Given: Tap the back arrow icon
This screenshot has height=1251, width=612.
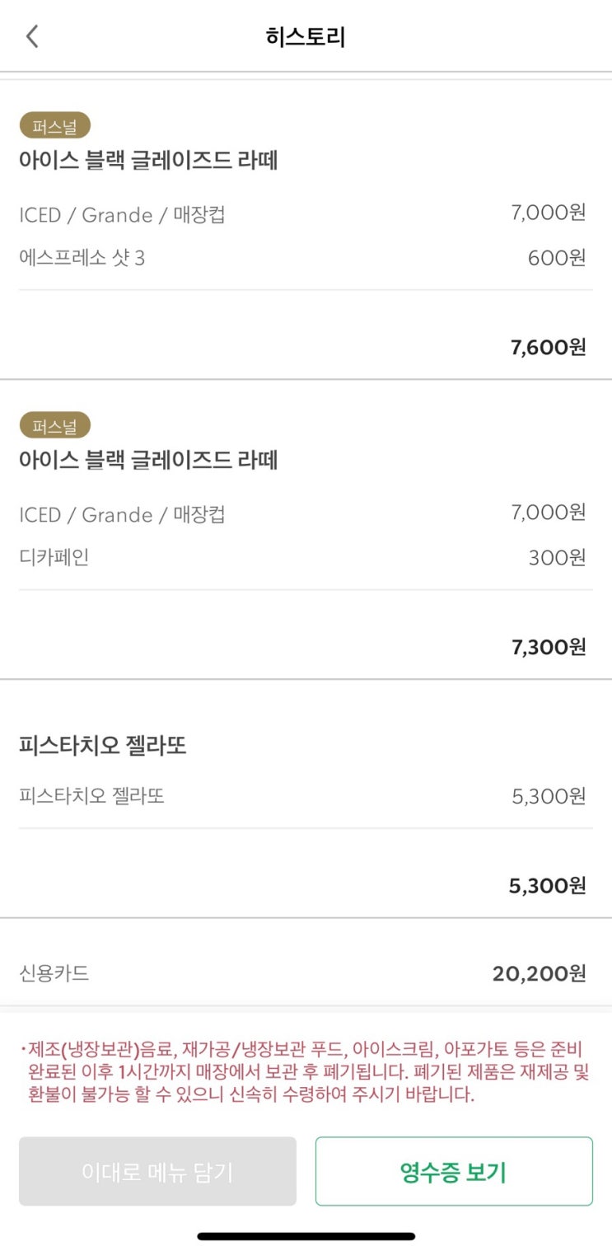Looking at the screenshot, I should [32, 36].
